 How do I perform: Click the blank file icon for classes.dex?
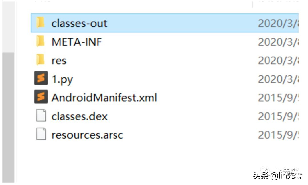tap(41, 116)
